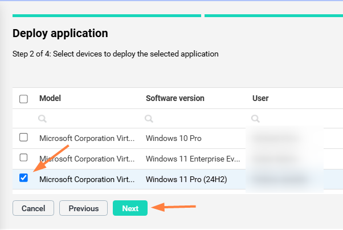
Task: Proceed with the green Next button
Action: click(x=130, y=208)
